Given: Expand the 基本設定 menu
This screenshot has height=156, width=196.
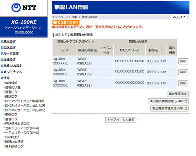Looking at the screenshot, I should [x=8, y=41].
